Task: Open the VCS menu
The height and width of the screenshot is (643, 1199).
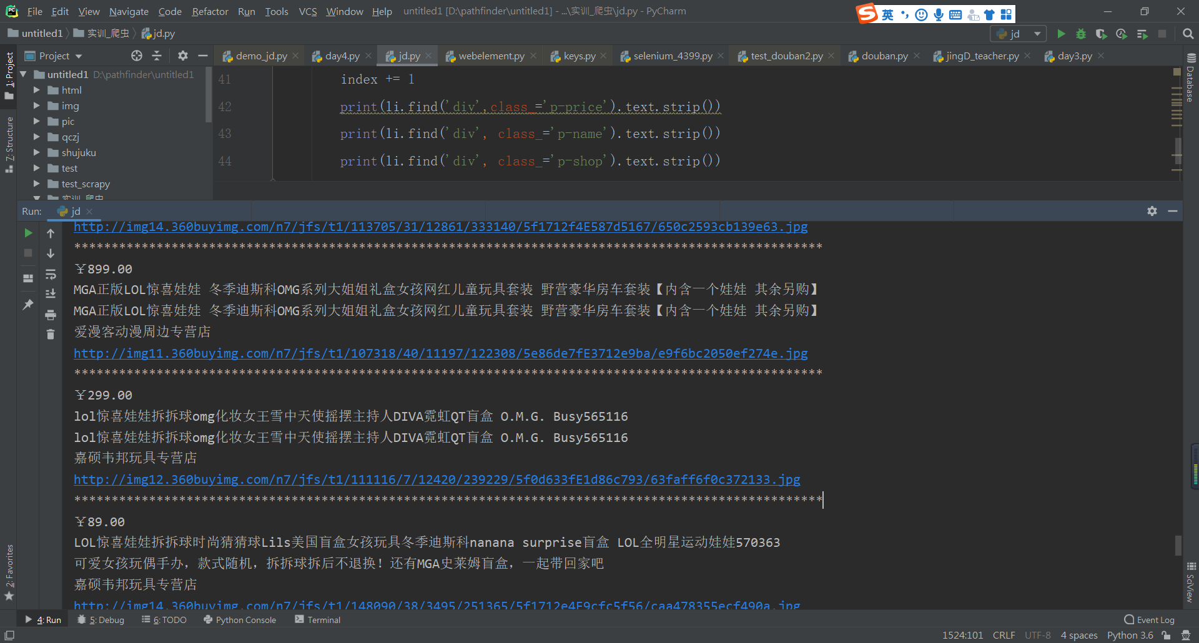Action: (x=308, y=11)
